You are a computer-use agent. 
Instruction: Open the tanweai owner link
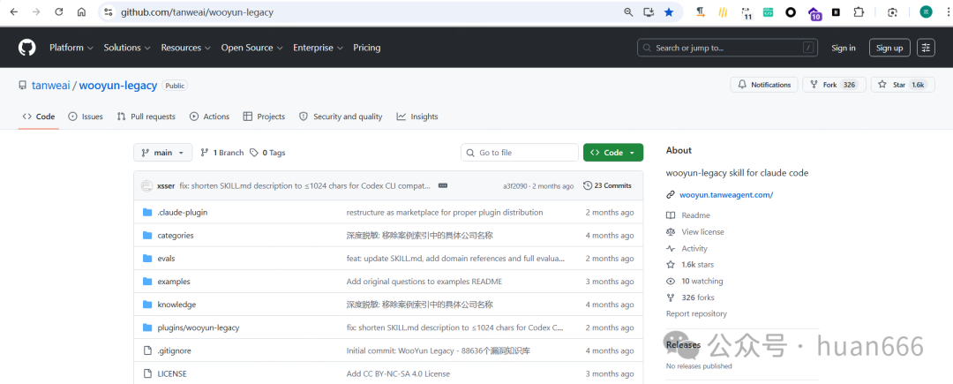point(50,86)
